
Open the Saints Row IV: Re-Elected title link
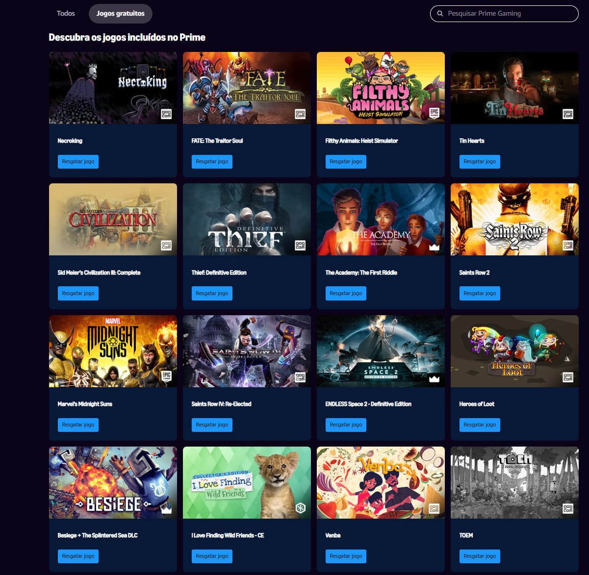click(x=221, y=404)
